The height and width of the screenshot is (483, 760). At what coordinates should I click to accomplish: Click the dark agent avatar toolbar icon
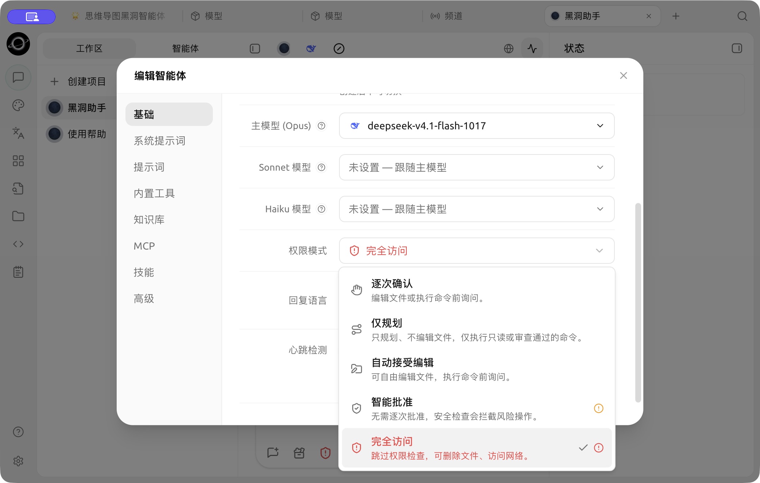click(x=284, y=49)
